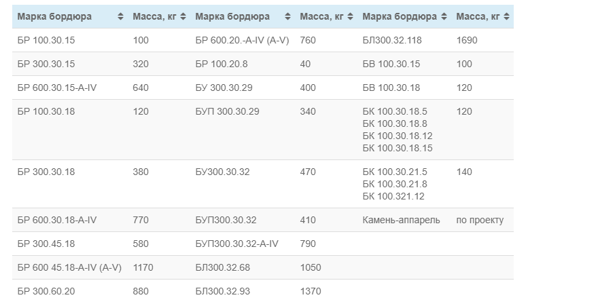Click header text above the БР 600.20.-A-IV cell
This screenshot has width=598, height=306.
click(232, 16)
